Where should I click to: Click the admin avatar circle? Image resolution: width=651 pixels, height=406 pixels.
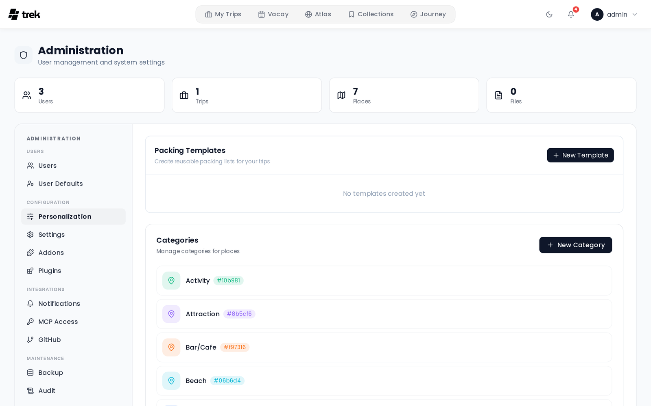tap(597, 15)
